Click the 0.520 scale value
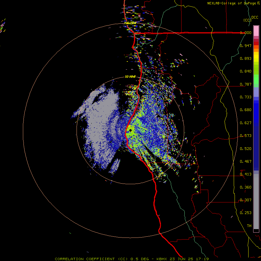The width and height of the screenshot is (261, 261). point(246,149)
